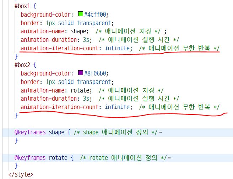Click the 3s duration value in #box1
Viewport: 233px width, 179px height.
(x=86, y=40)
